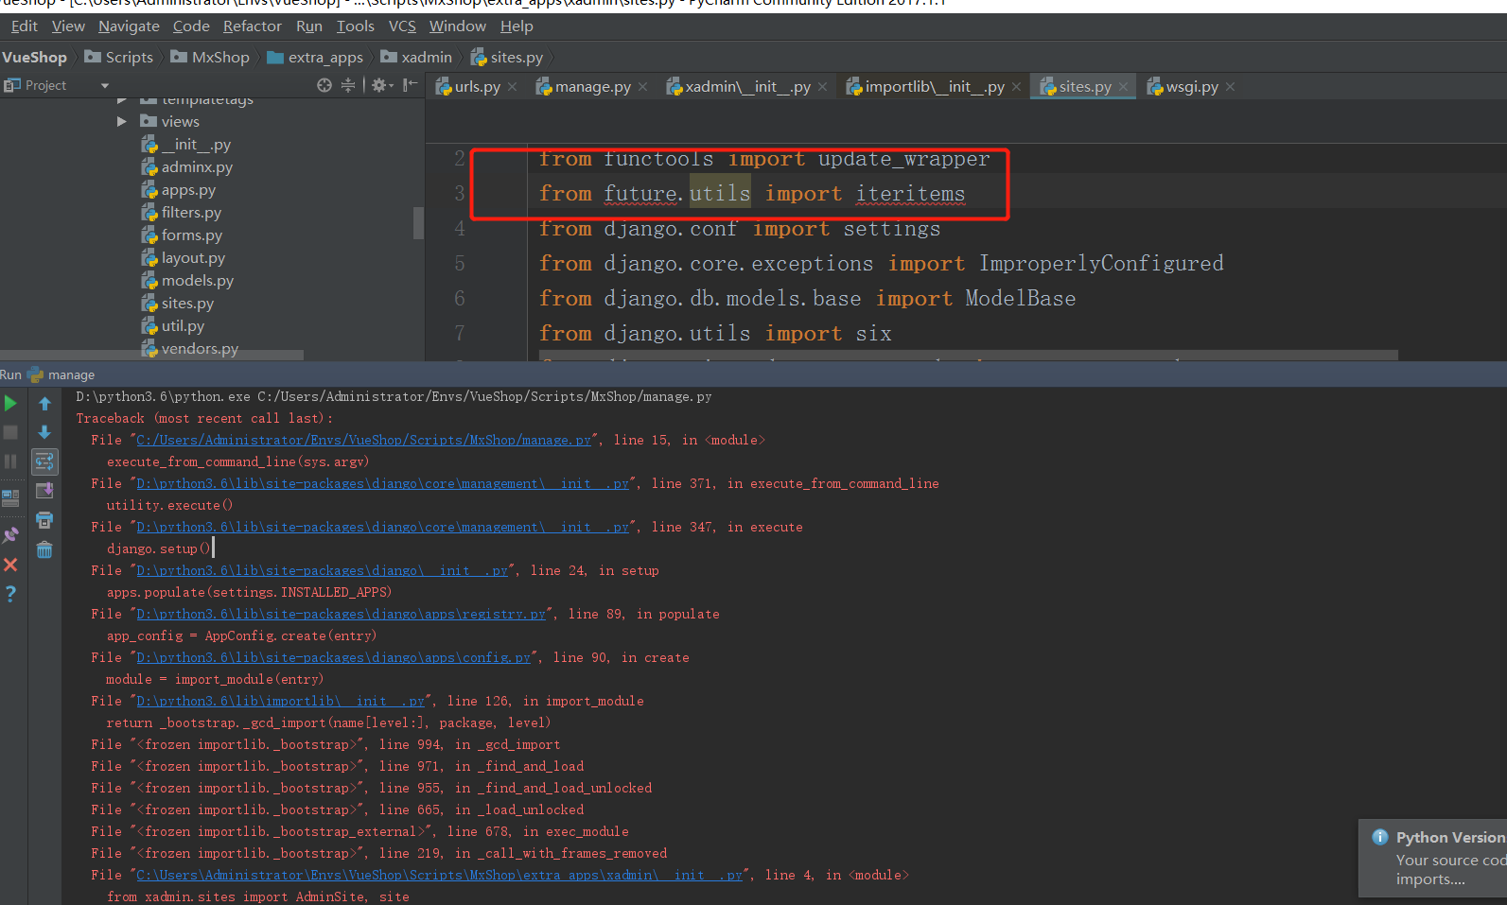1507x905 pixels.
Task: Open the manage.py traceback link, line 15
Action: [363, 440]
